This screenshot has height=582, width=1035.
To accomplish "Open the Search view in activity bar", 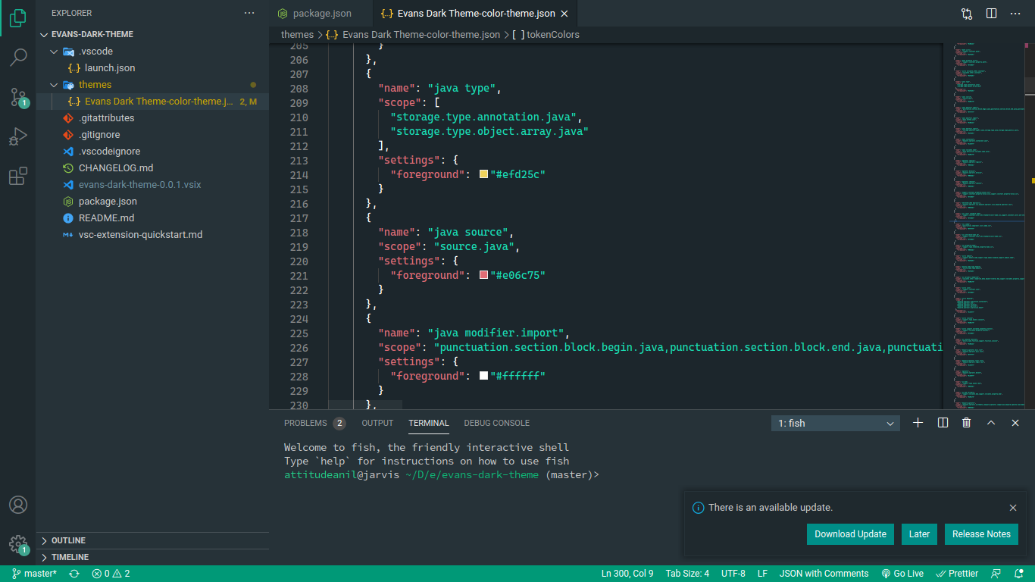I will coord(18,58).
